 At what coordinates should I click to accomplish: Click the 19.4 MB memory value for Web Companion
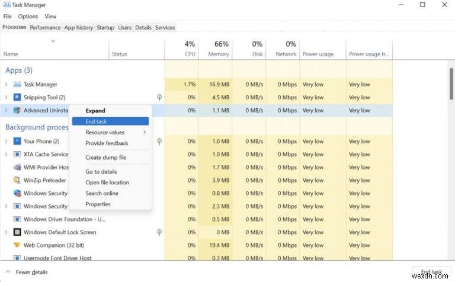coord(219,245)
